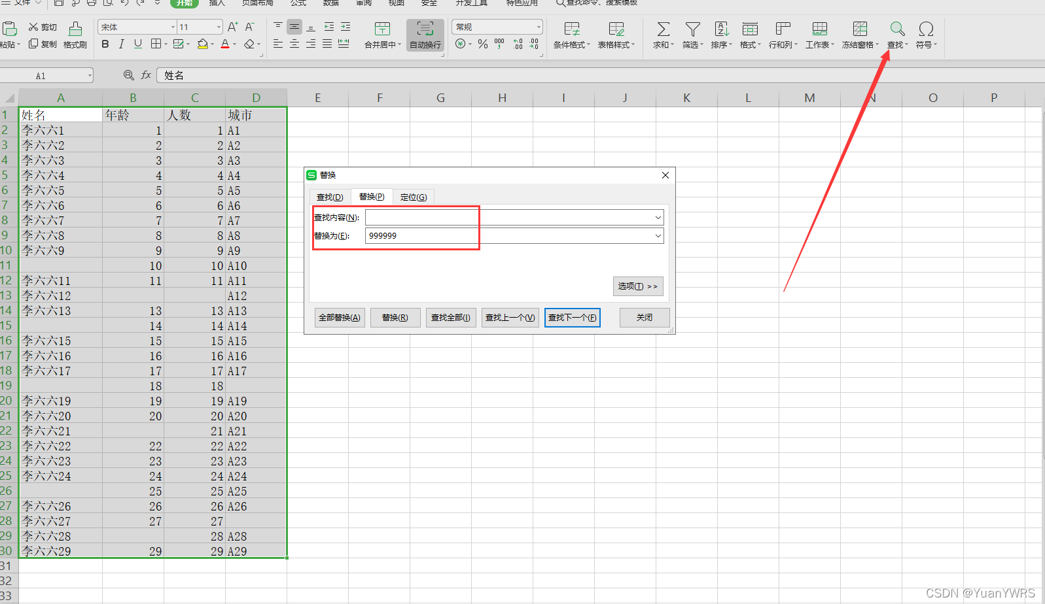Click the Format (格式) icon
This screenshot has width=1045, height=604.
tap(750, 29)
